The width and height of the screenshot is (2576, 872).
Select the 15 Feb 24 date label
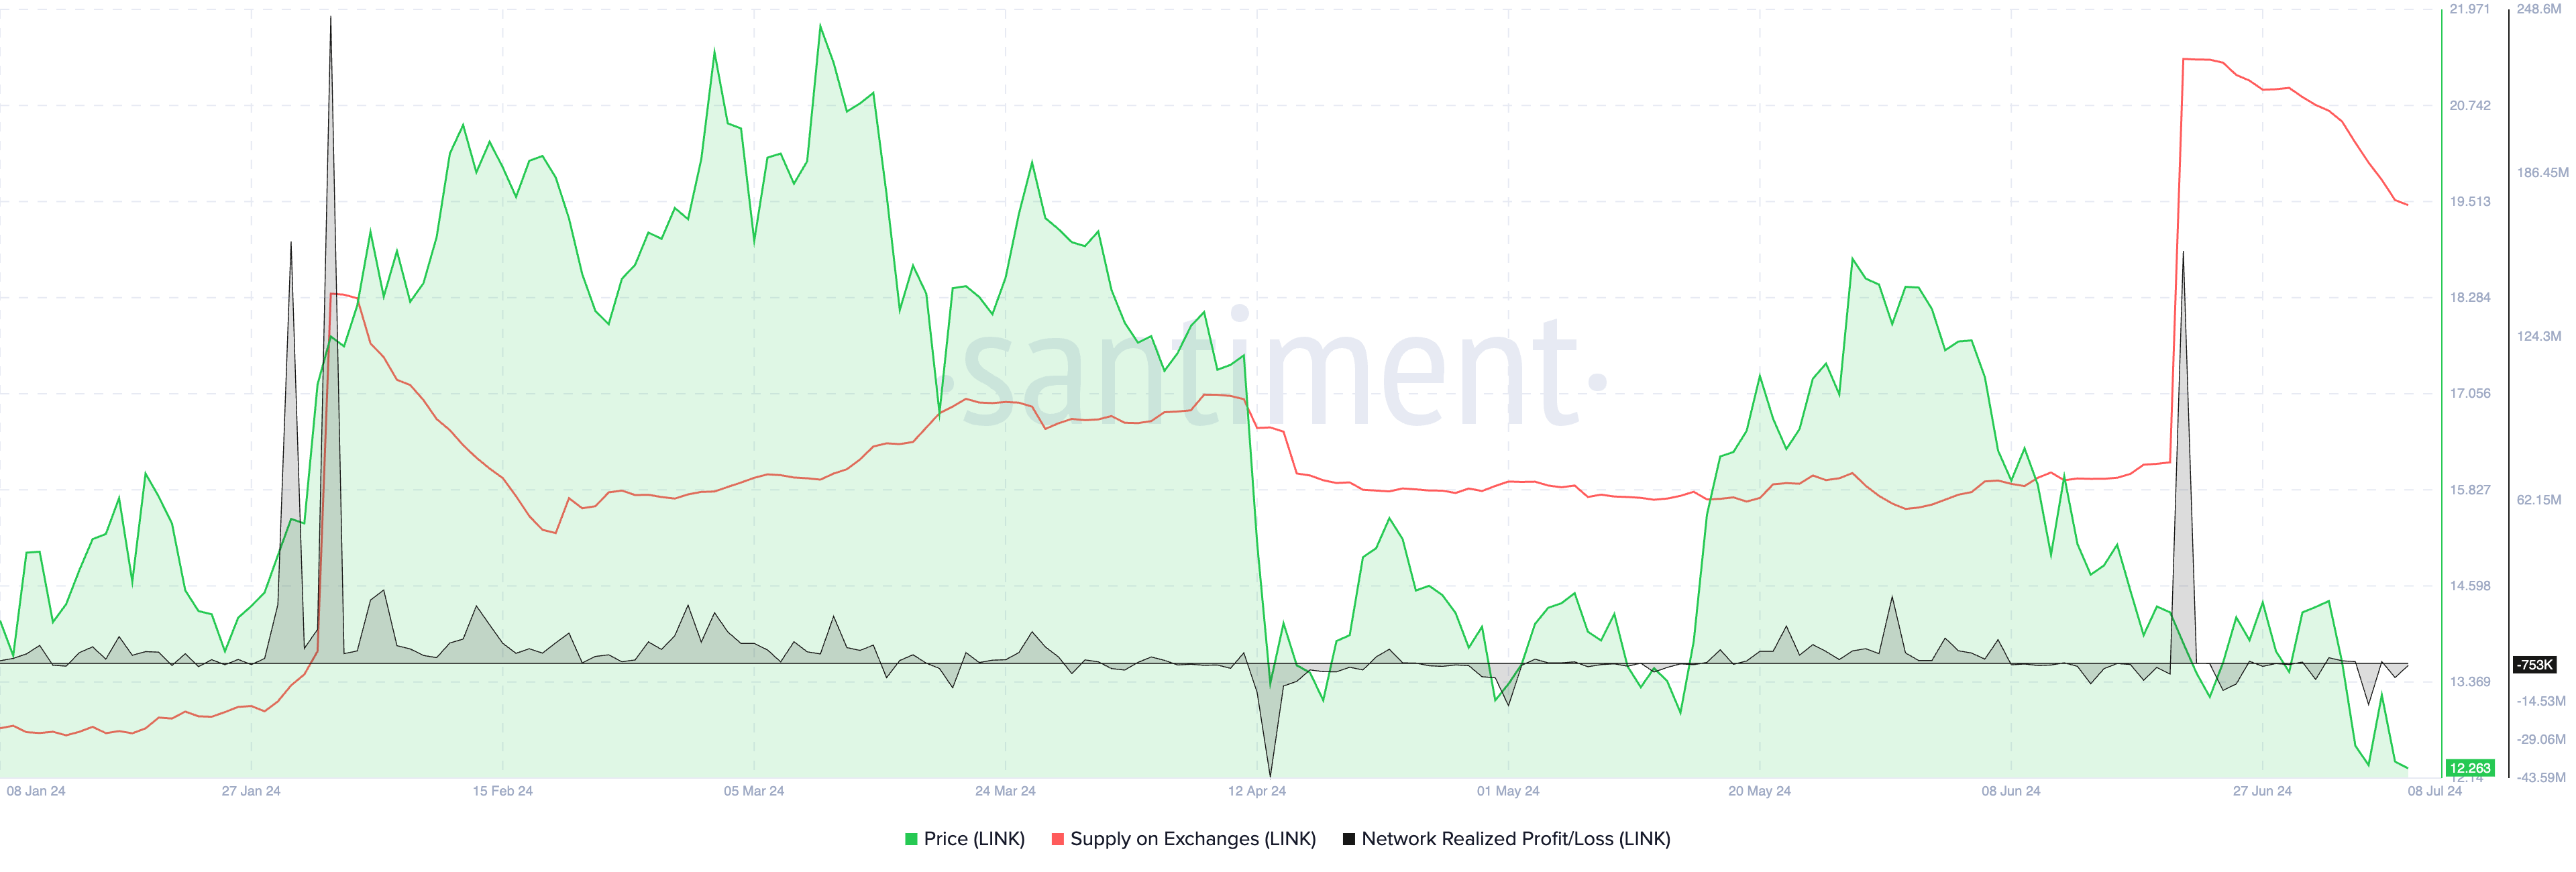point(502,791)
